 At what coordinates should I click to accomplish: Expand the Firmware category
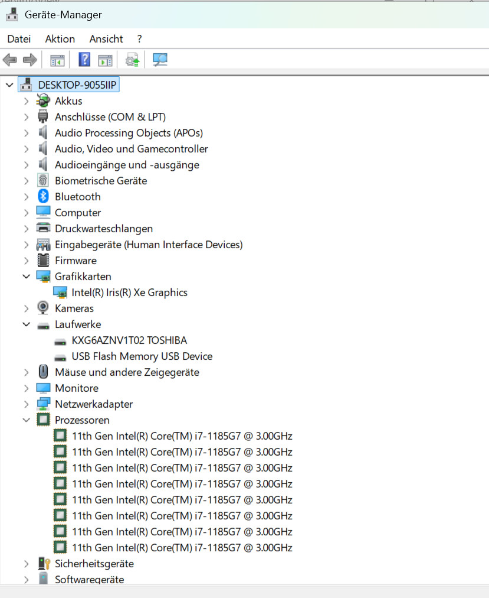click(27, 261)
